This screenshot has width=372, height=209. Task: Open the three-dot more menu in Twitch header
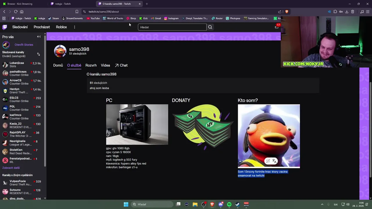tap(74, 27)
